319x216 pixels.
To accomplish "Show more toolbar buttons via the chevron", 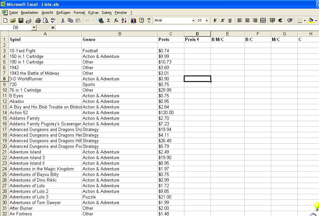I will (x=149, y=20).
